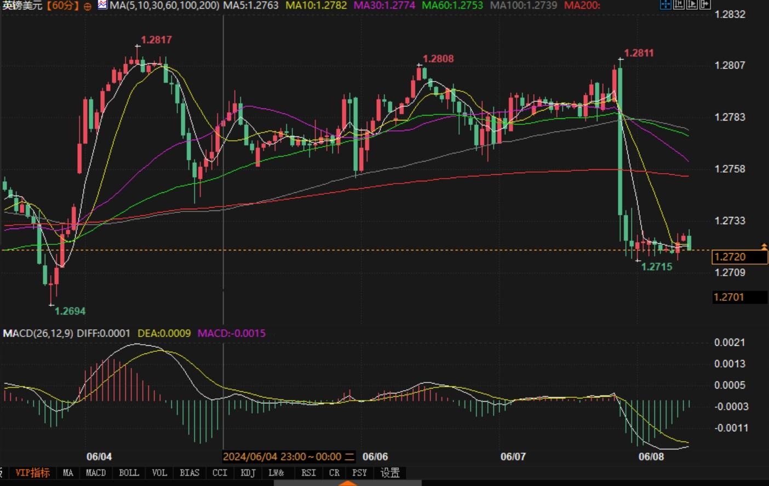Click the 英镑美元 symbol title
The image size is (769, 486).
[x=22, y=5]
